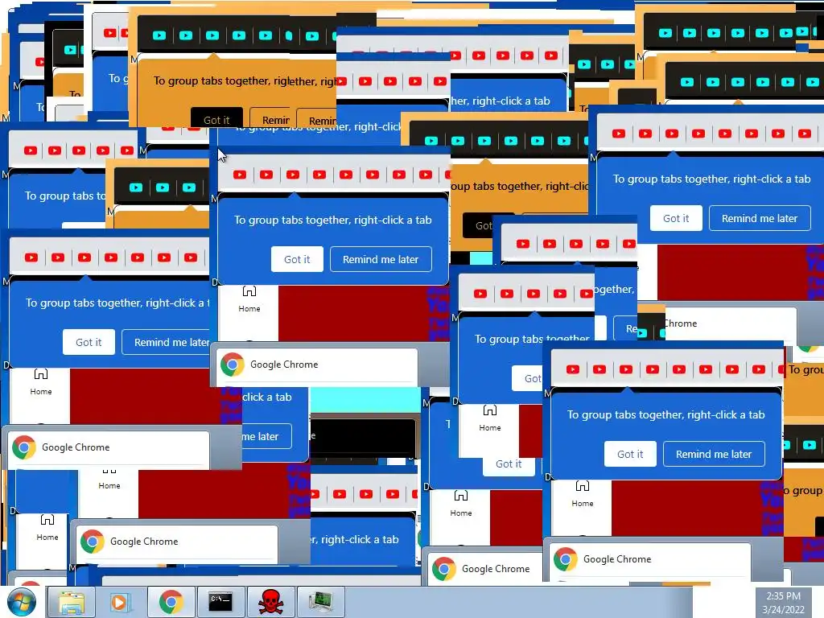This screenshot has width=824, height=618.
Task: Click the 2:35 PM taskbar clock
Action: (783, 596)
